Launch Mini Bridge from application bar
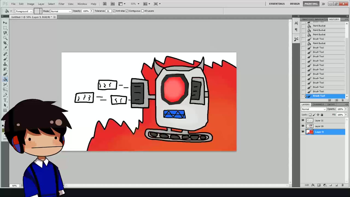This screenshot has width=350, height=197. click(113, 4)
